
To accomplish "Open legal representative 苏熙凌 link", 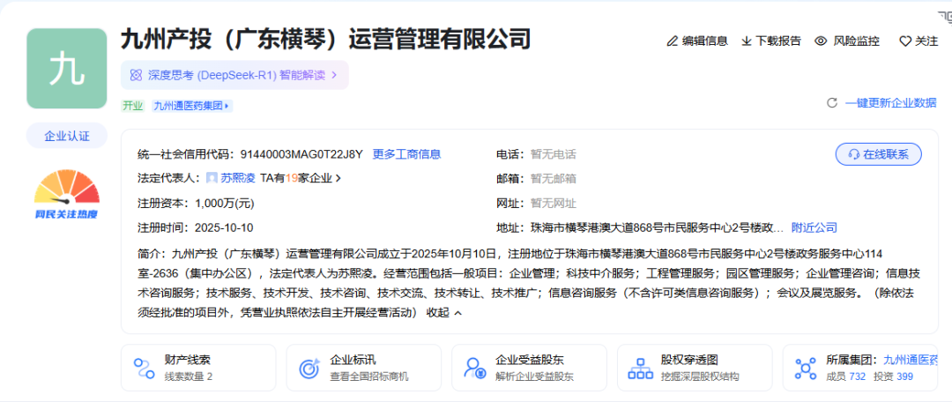I will [237, 178].
